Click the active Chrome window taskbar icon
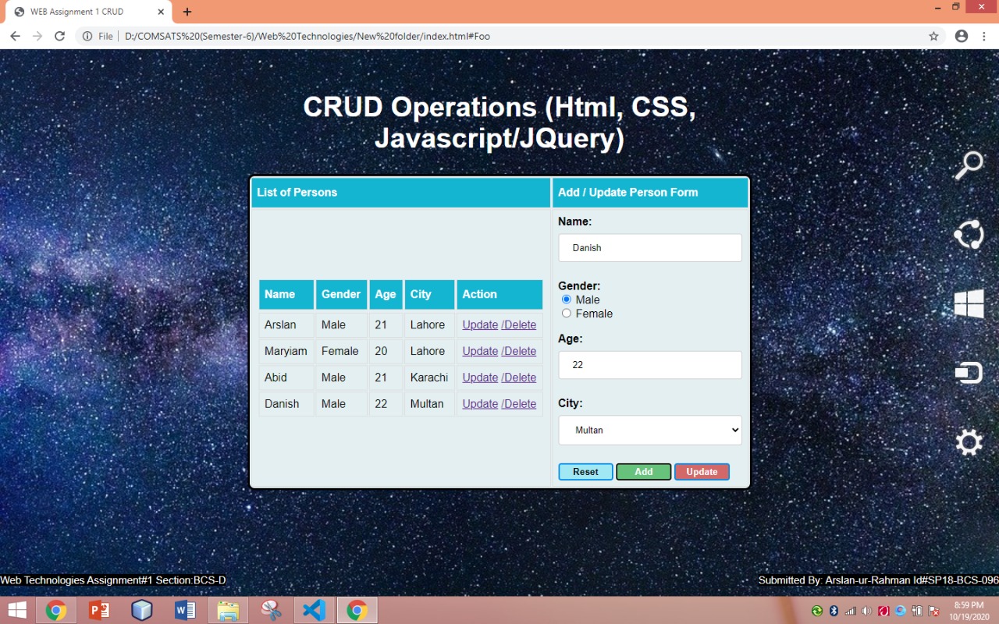Viewport: 999px width, 624px height. (357, 610)
